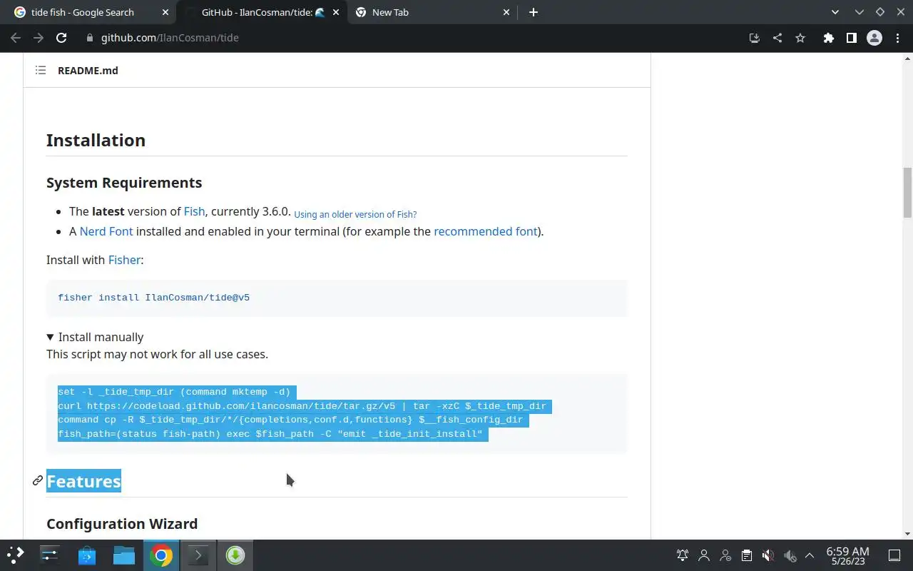Follow the 'recommended font' link
This screenshot has width=913, height=571.
pyautogui.click(x=485, y=231)
